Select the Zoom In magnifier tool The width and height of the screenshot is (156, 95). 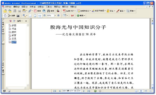tap(24, 16)
